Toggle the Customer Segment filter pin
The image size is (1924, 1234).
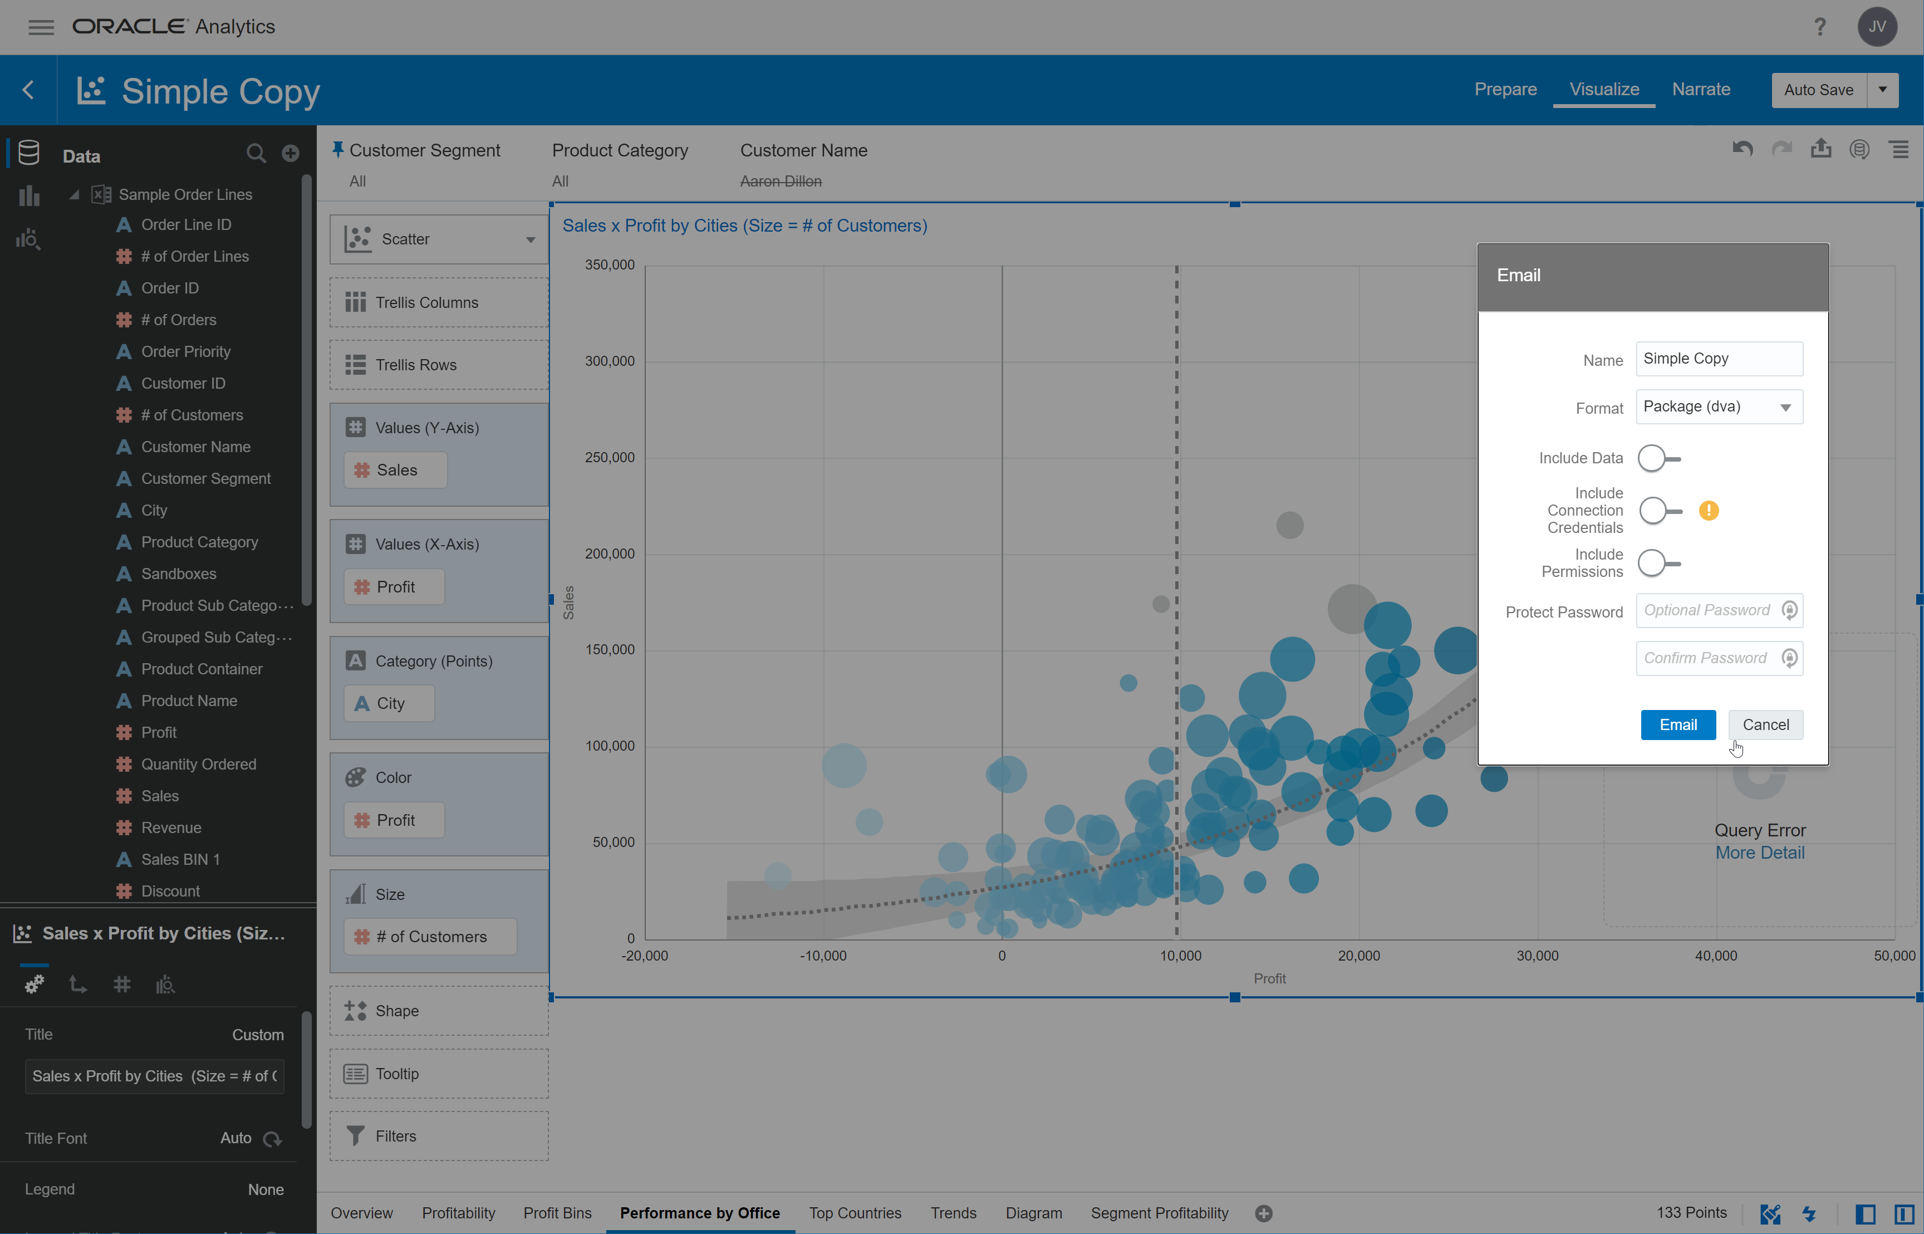pos(337,149)
